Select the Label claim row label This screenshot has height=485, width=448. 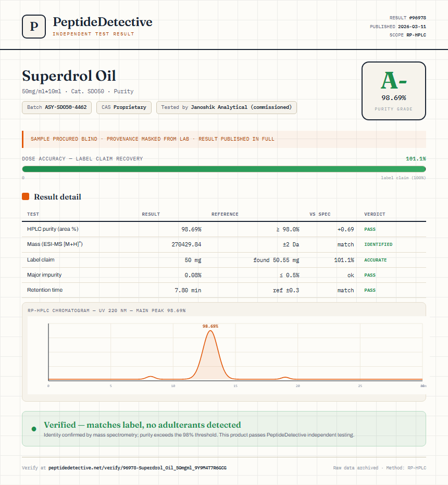click(x=41, y=259)
